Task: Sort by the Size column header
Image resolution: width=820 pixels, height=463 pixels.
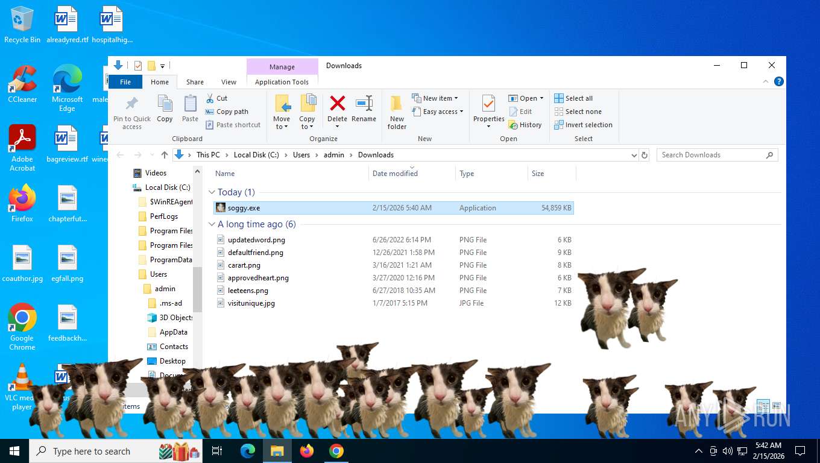Action: 552,174
